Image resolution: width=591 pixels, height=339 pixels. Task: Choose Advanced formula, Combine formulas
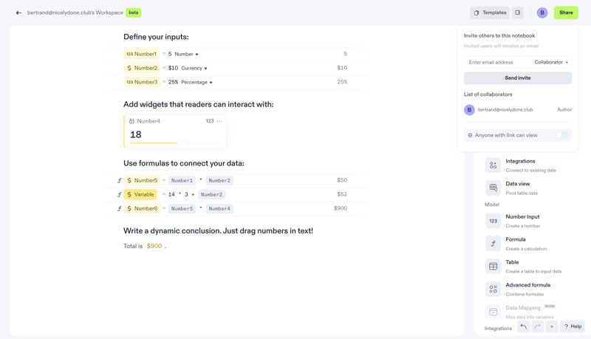(530, 290)
